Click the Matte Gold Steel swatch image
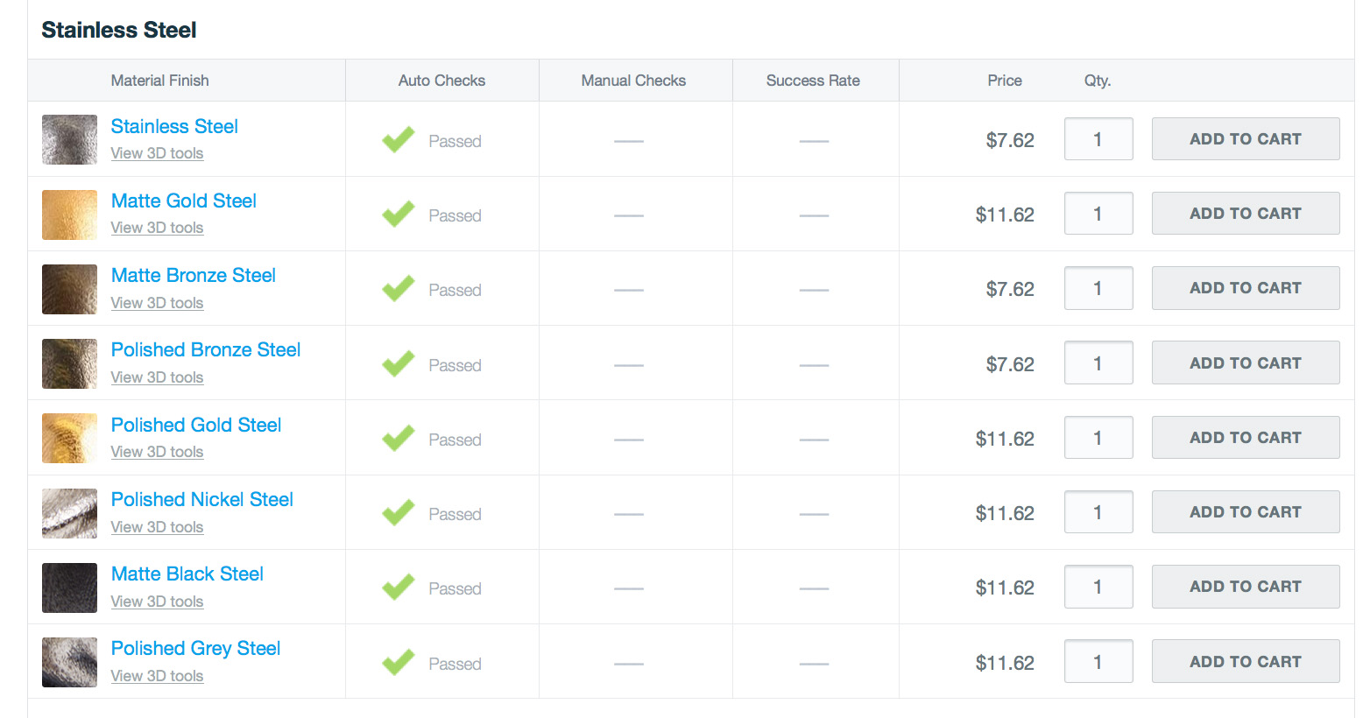This screenshot has width=1363, height=718. click(x=69, y=215)
